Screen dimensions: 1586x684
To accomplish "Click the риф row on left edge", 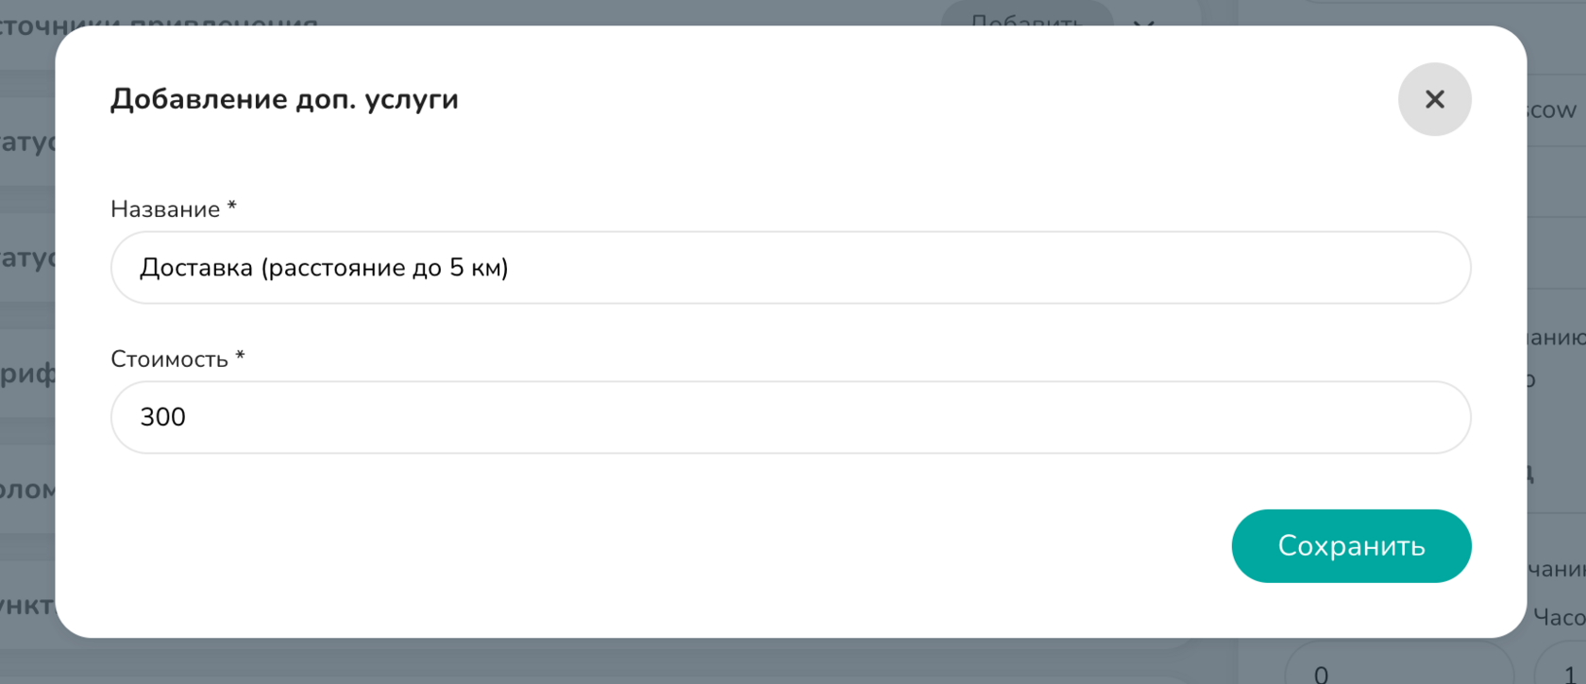I will [x=27, y=374].
